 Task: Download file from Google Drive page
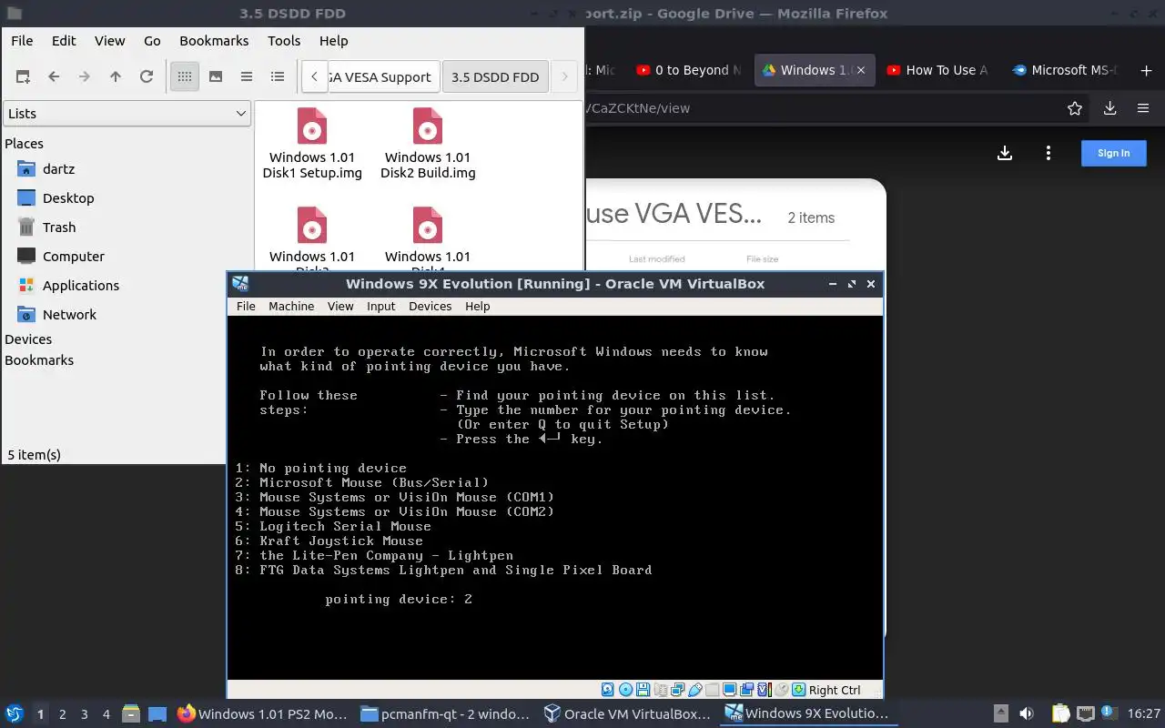[1005, 153]
